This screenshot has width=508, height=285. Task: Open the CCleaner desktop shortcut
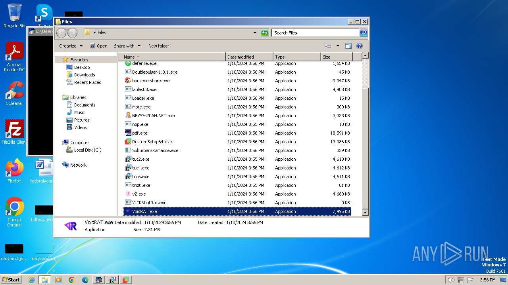[14, 93]
